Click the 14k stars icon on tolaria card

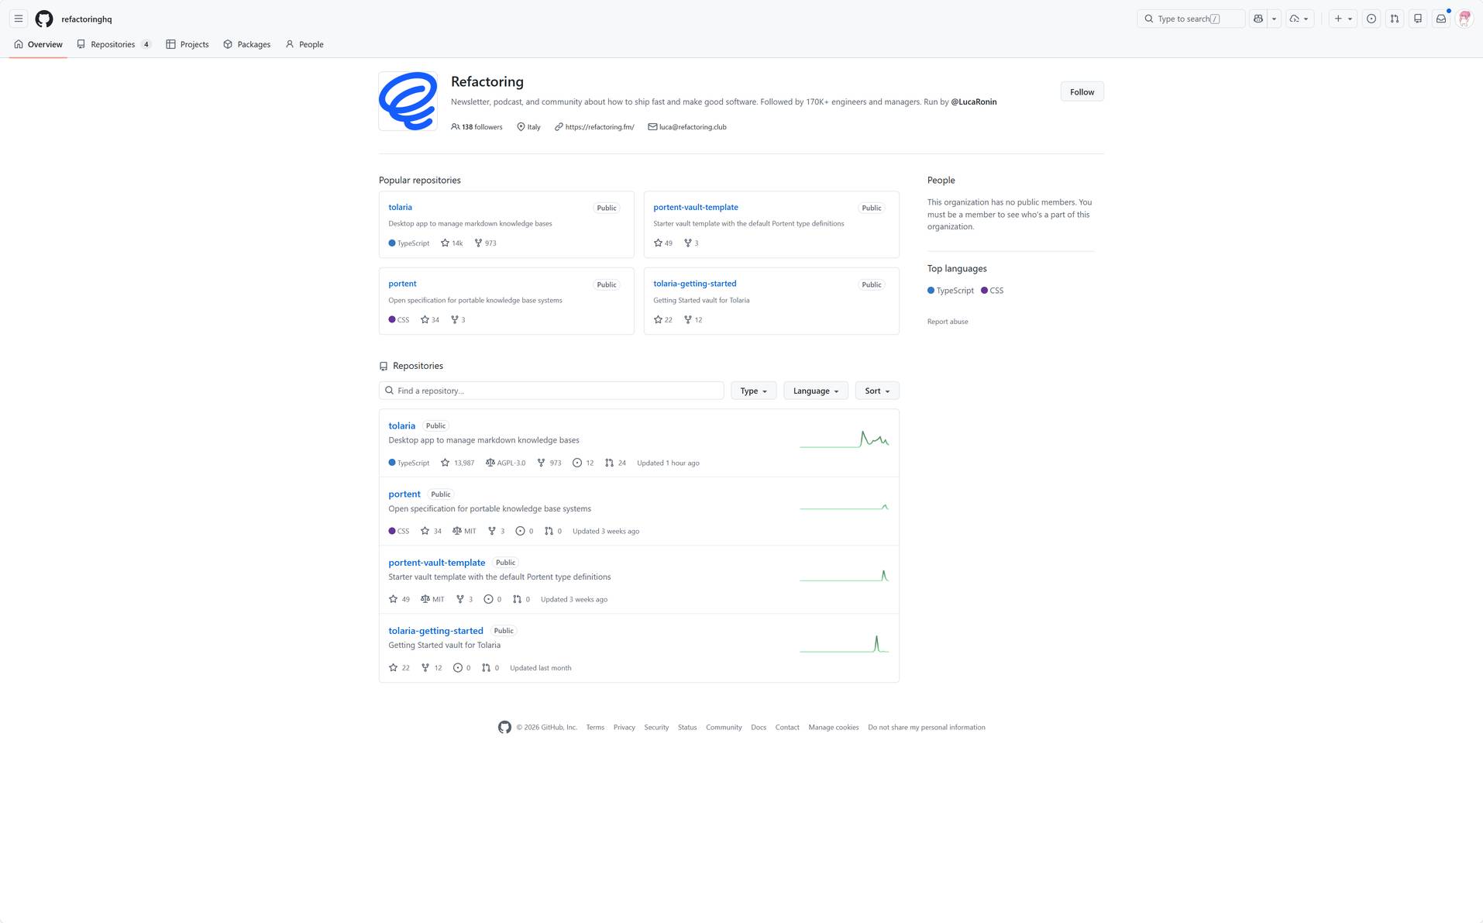(x=452, y=243)
